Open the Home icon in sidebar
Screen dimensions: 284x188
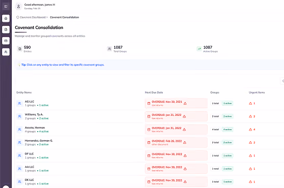tap(6, 18)
